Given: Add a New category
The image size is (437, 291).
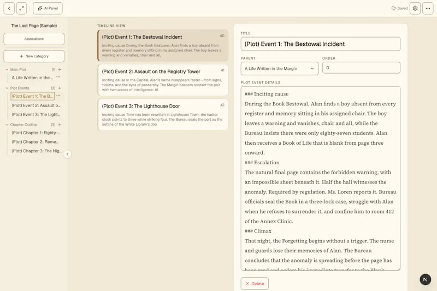Looking at the screenshot, I should [34, 56].
